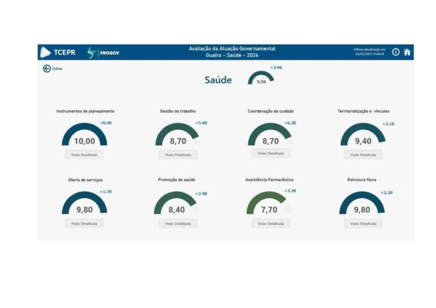The height and width of the screenshot is (308, 436).
Task: Open Visão Detalhada for Coordenação do cuidado
Action: [270, 154]
